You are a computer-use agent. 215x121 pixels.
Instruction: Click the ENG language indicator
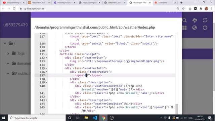pos(190,118)
